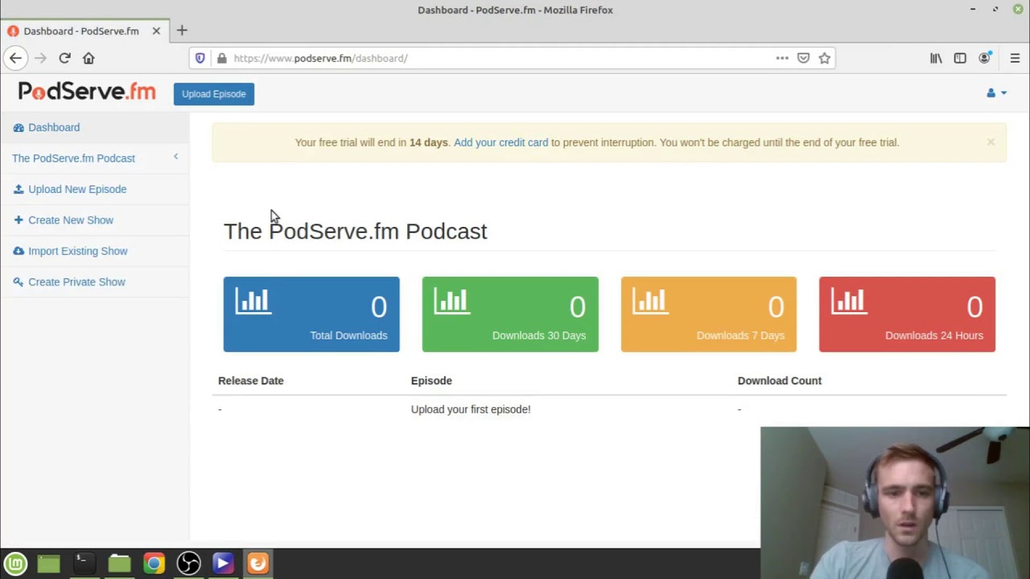This screenshot has height=579, width=1030.
Task: Open page actions three-dot menu
Action: pyautogui.click(x=782, y=58)
